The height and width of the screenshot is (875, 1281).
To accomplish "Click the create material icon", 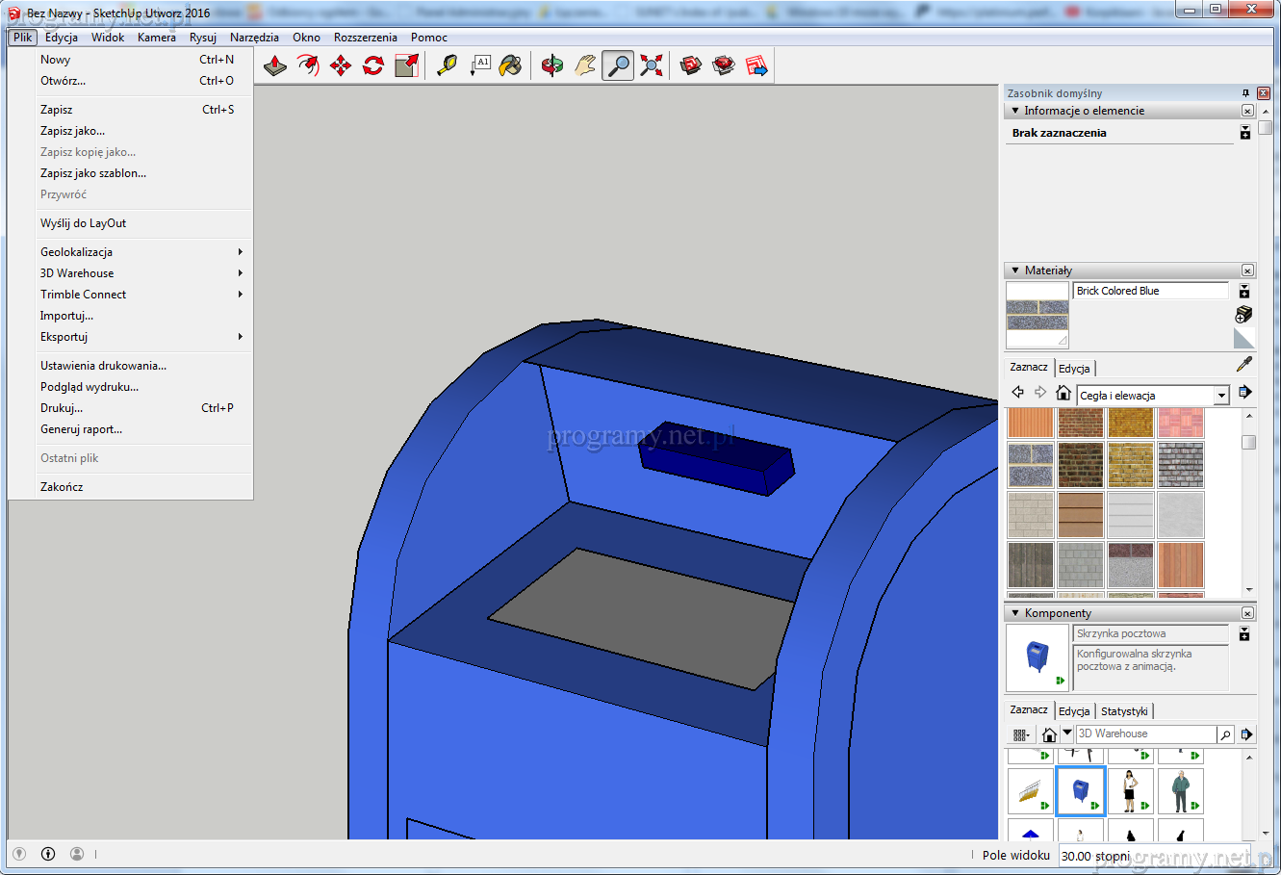I will 1243,314.
